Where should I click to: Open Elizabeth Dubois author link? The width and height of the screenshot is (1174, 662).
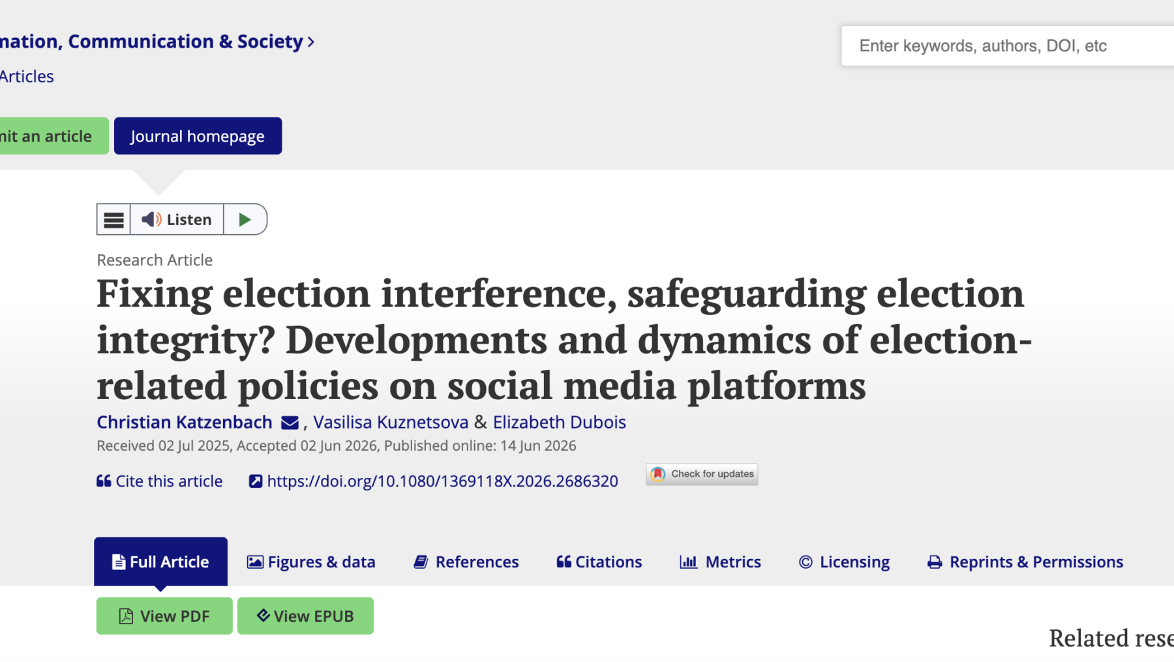click(559, 422)
